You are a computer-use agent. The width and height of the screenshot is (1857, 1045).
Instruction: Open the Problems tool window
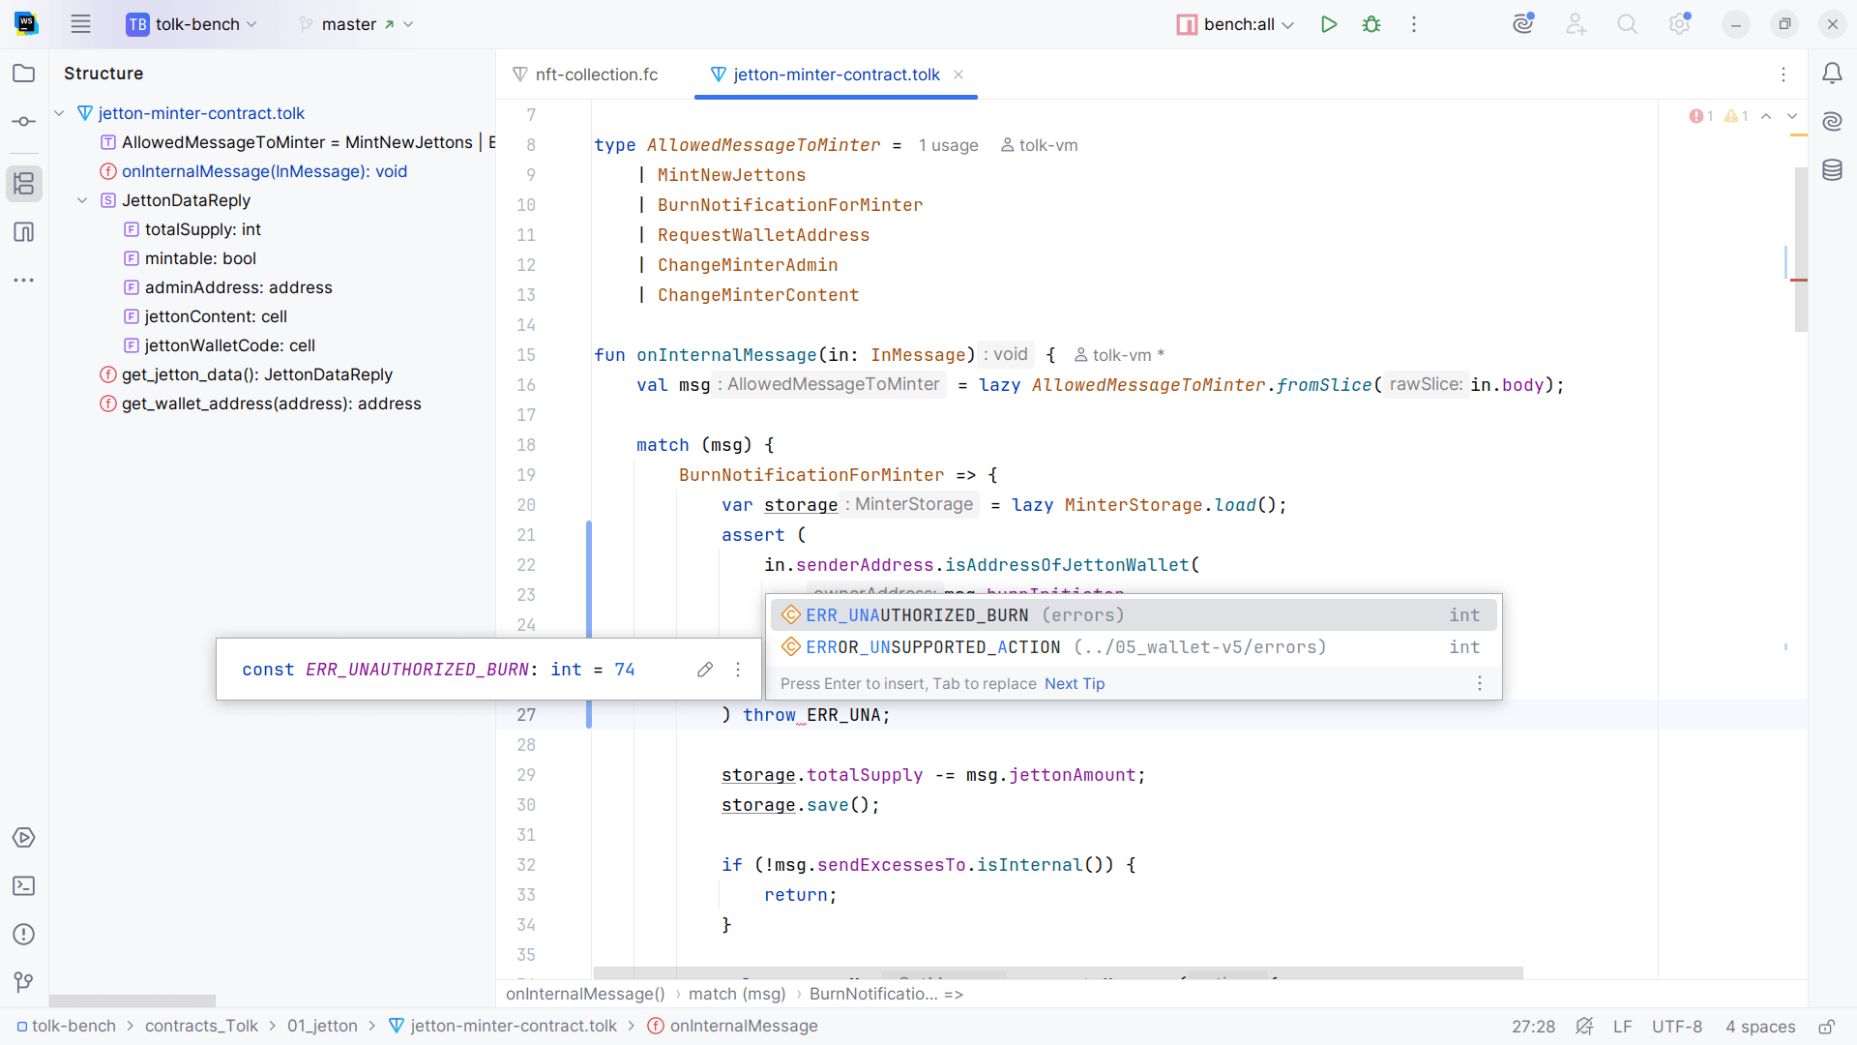point(24,935)
